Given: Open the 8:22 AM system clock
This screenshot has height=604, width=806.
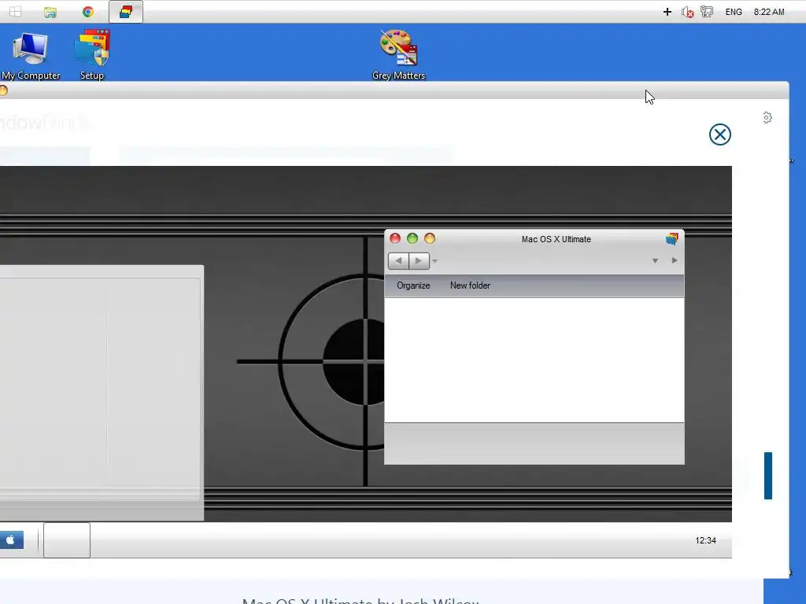Looking at the screenshot, I should click(x=769, y=12).
